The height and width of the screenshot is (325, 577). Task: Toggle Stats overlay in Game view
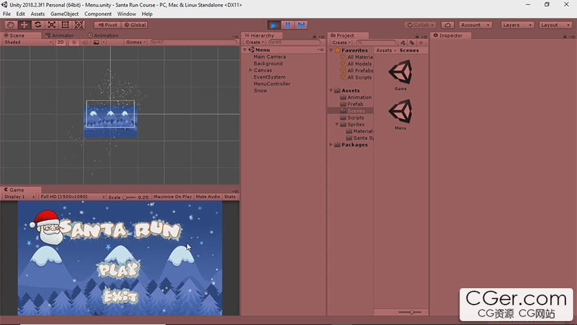pyautogui.click(x=229, y=197)
